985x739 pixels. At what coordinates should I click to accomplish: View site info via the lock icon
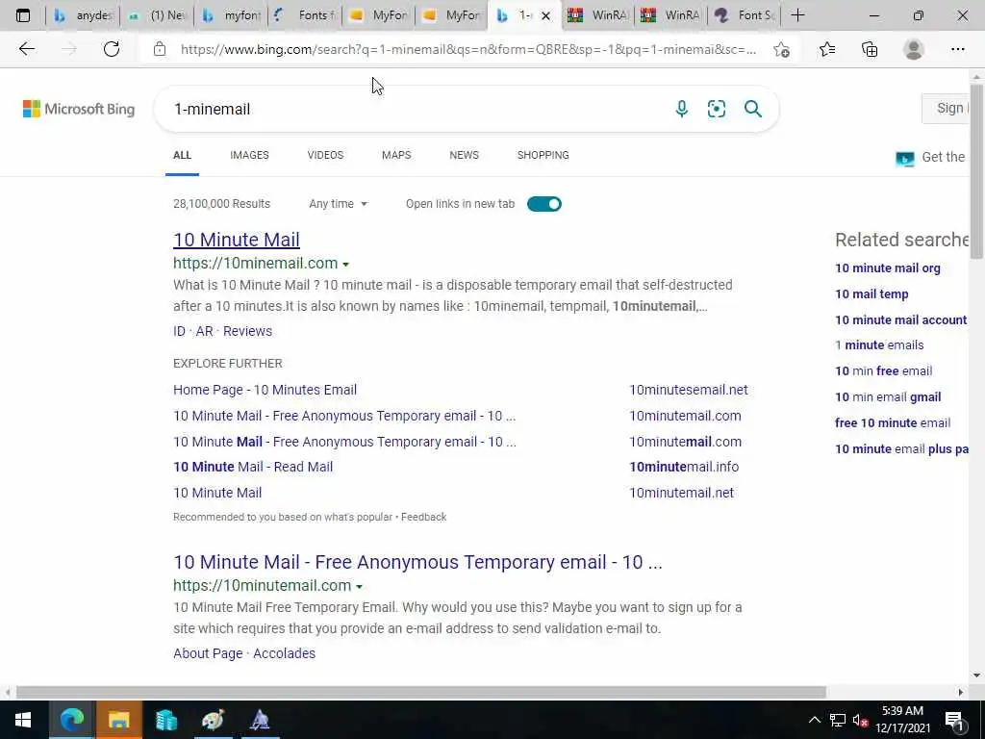[160, 49]
